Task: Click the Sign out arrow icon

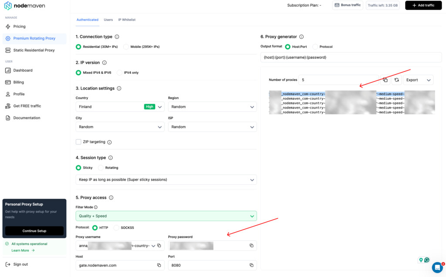Action: pyautogui.click(x=8, y=264)
